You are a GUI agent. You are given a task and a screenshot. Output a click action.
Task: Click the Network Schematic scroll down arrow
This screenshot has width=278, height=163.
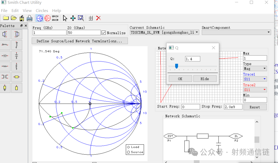257,157
